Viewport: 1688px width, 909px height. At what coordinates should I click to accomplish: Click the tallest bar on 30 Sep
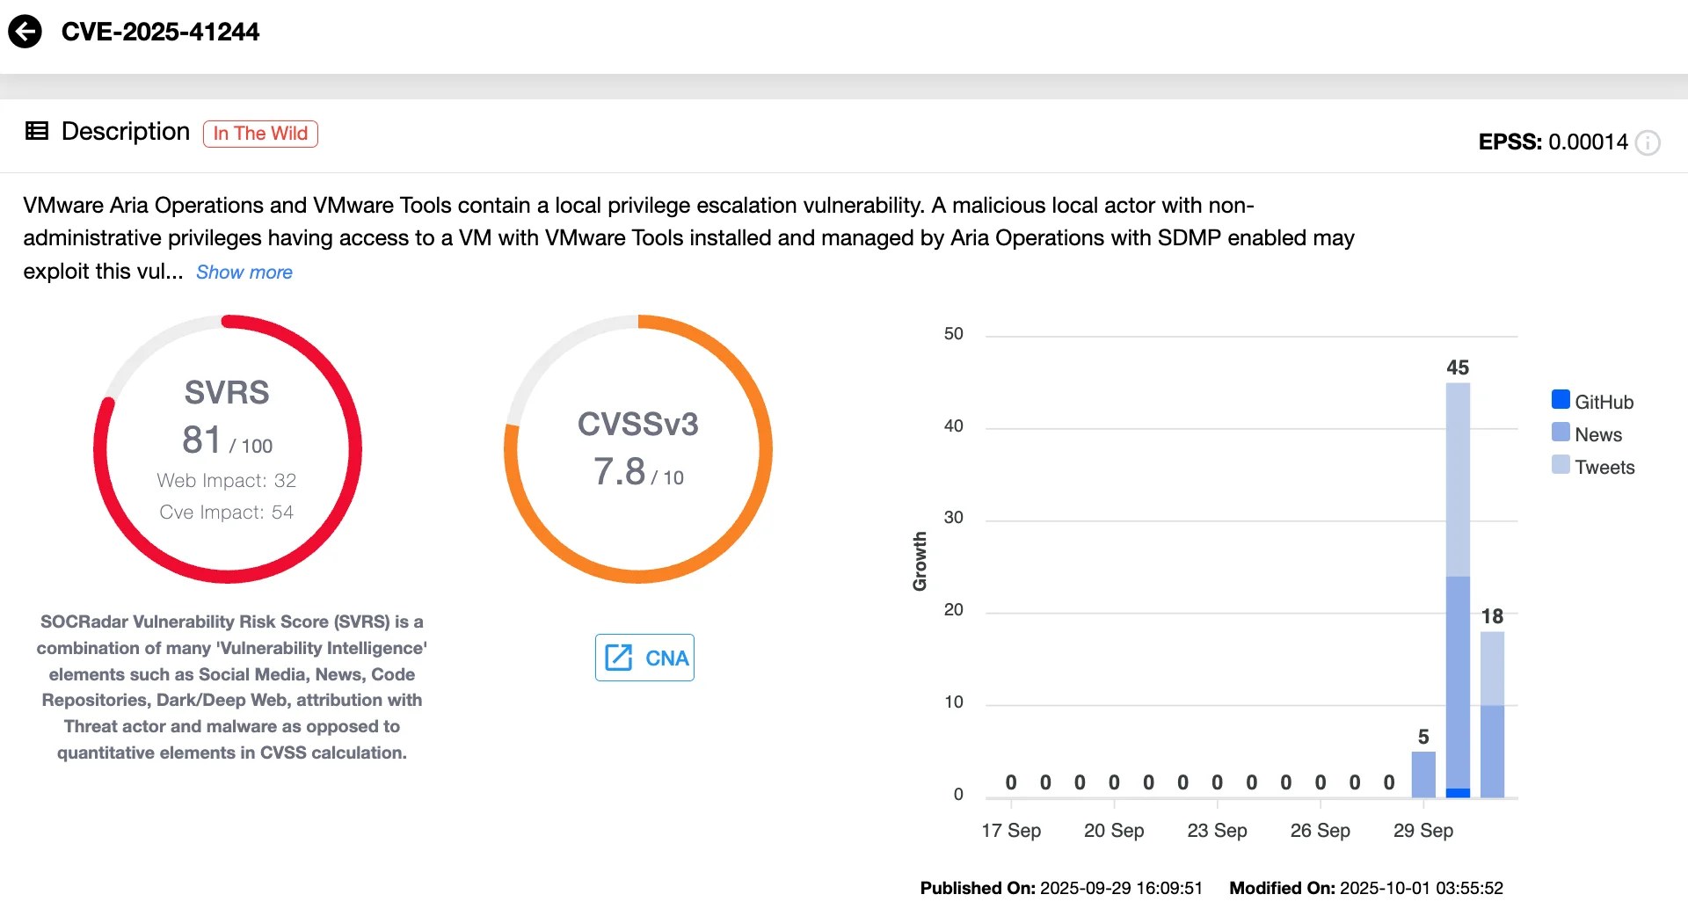click(x=1458, y=589)
